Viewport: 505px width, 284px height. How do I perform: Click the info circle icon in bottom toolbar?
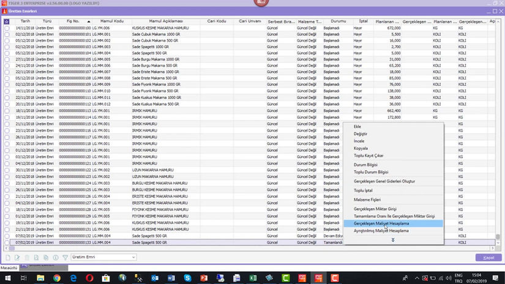pyautogui.click(x=56, y=258)
